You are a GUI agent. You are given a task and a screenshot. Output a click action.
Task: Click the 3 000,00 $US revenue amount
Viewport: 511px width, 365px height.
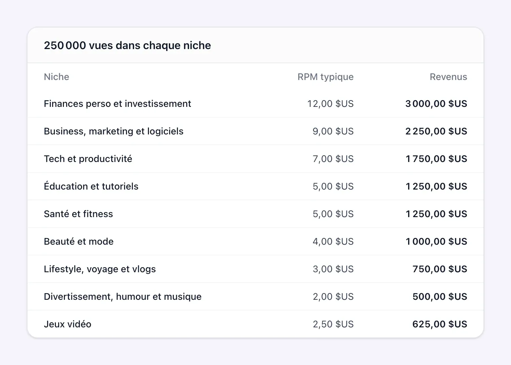[x=436, y=104]
